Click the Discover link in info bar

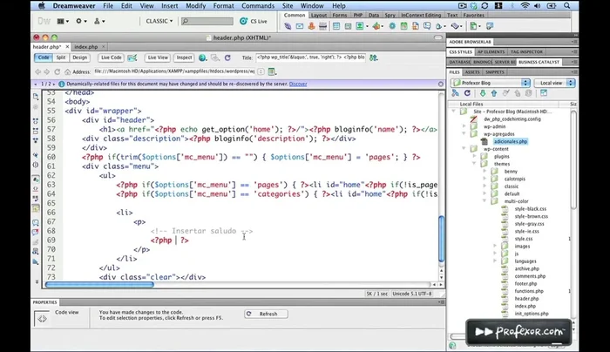[x=298, y=84]
